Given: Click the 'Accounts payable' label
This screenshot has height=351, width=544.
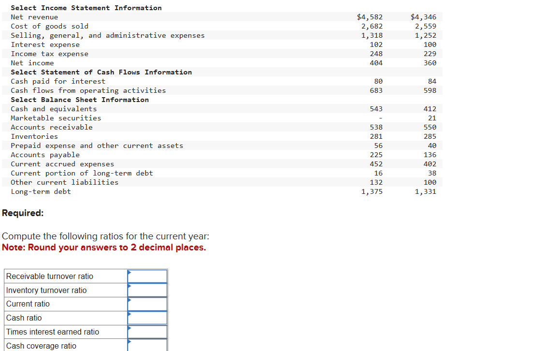Looking at the screenshot, I should point(45,155).
